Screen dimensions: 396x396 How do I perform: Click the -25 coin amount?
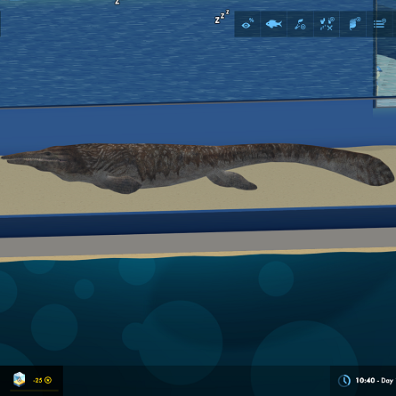pos(37,380)
